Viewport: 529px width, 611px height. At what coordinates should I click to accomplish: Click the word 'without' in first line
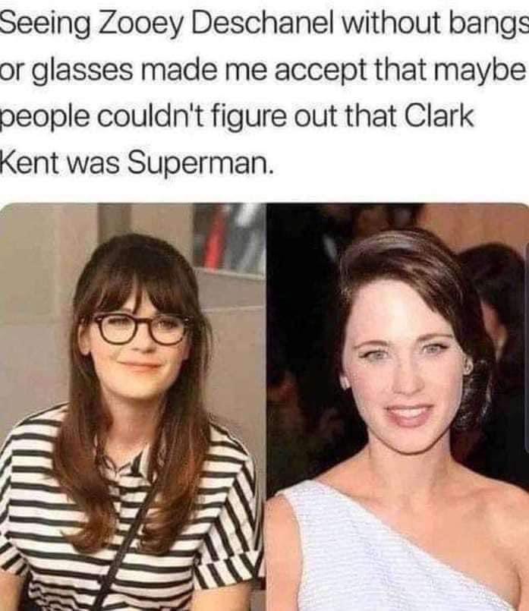tap(392, 25)
